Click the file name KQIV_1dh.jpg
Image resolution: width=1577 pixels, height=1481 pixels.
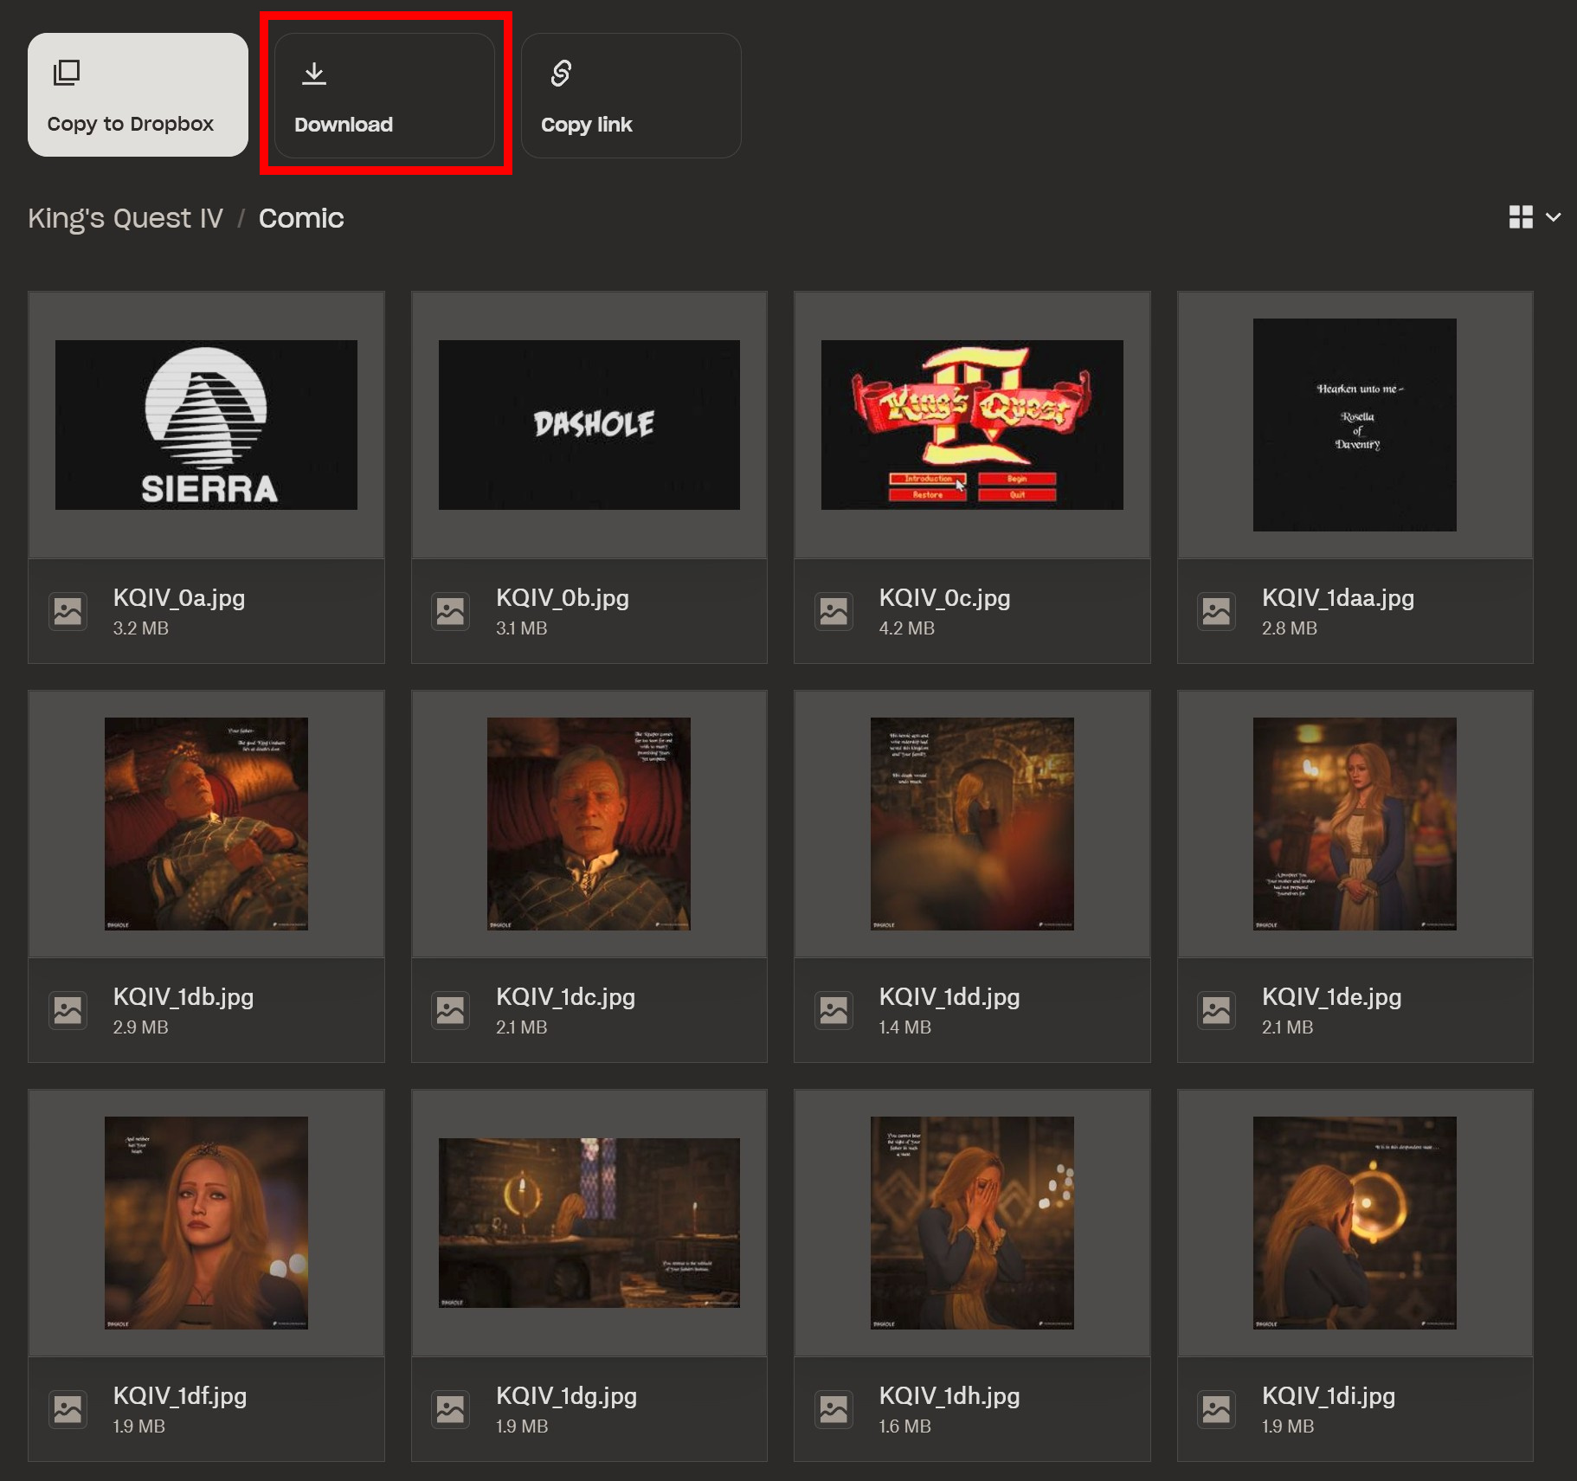(x=949, y=1396)
